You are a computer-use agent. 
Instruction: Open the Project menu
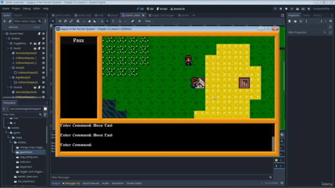pos(16,8)
